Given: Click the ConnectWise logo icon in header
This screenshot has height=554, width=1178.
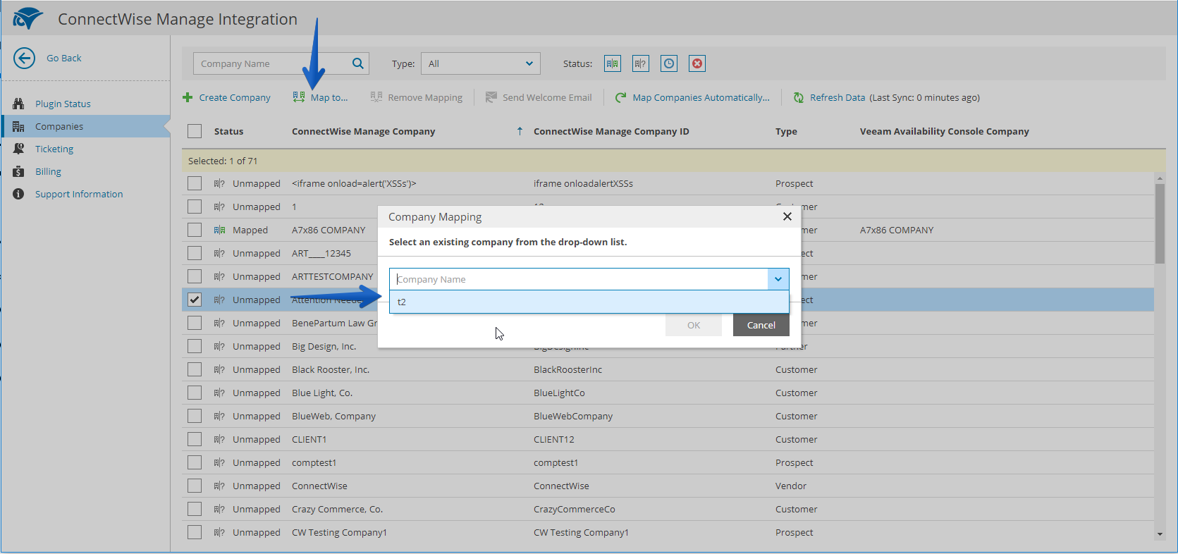Looking at the screenshot, I should point(28,18).
